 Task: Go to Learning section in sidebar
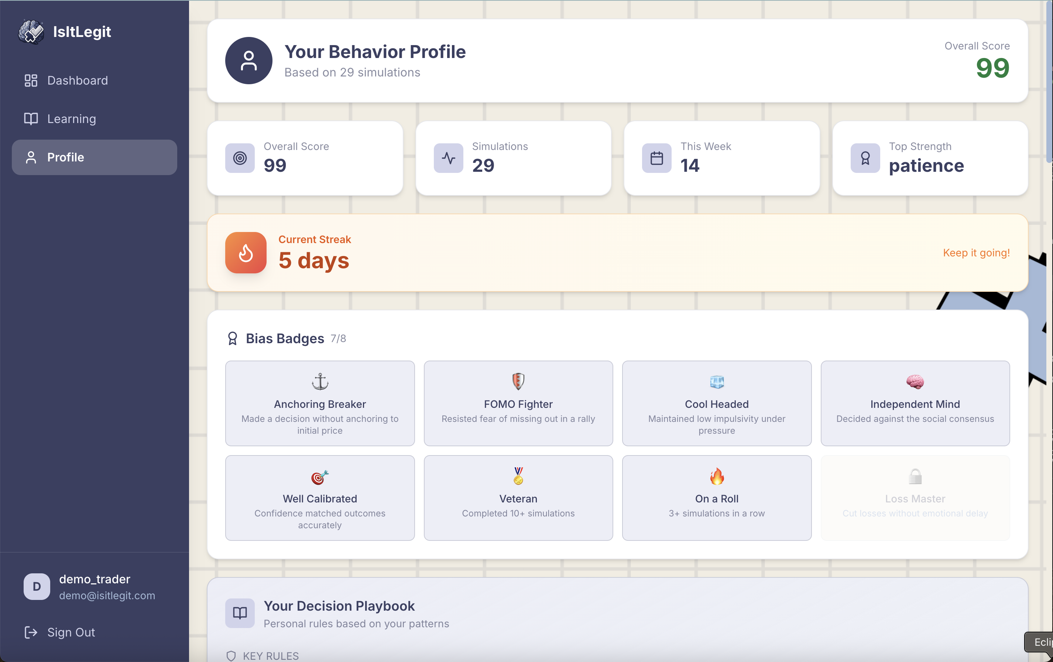71,119
